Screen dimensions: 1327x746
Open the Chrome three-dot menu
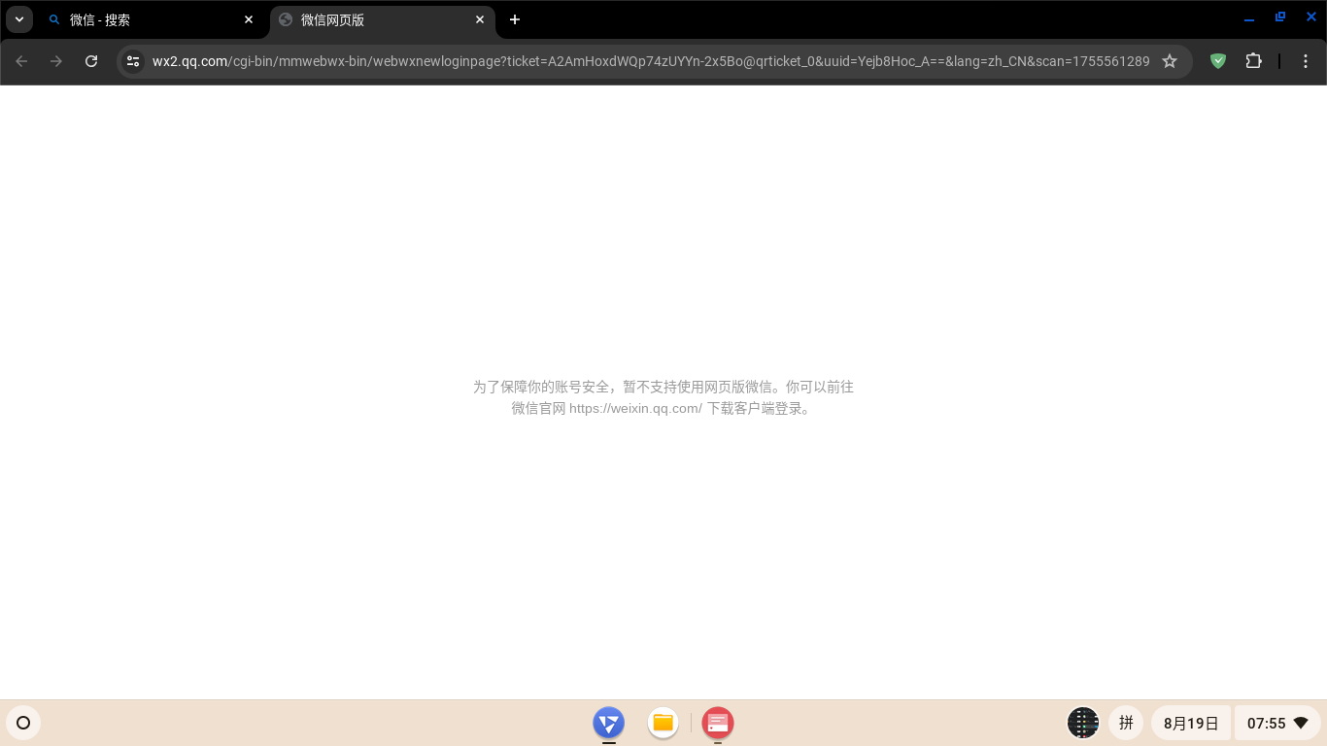pos(1306,61)
